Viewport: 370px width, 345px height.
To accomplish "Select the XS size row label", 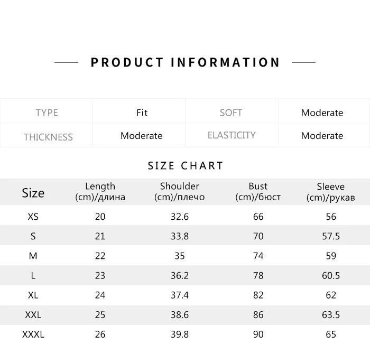I will 33,217.
